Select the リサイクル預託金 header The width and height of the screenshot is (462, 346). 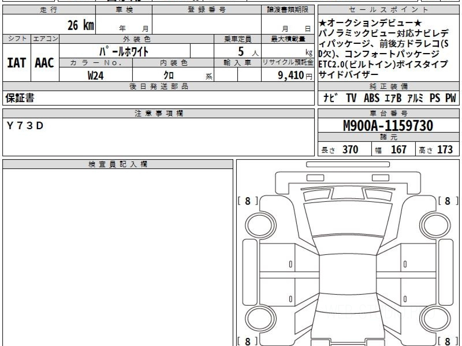click(288, 63)
